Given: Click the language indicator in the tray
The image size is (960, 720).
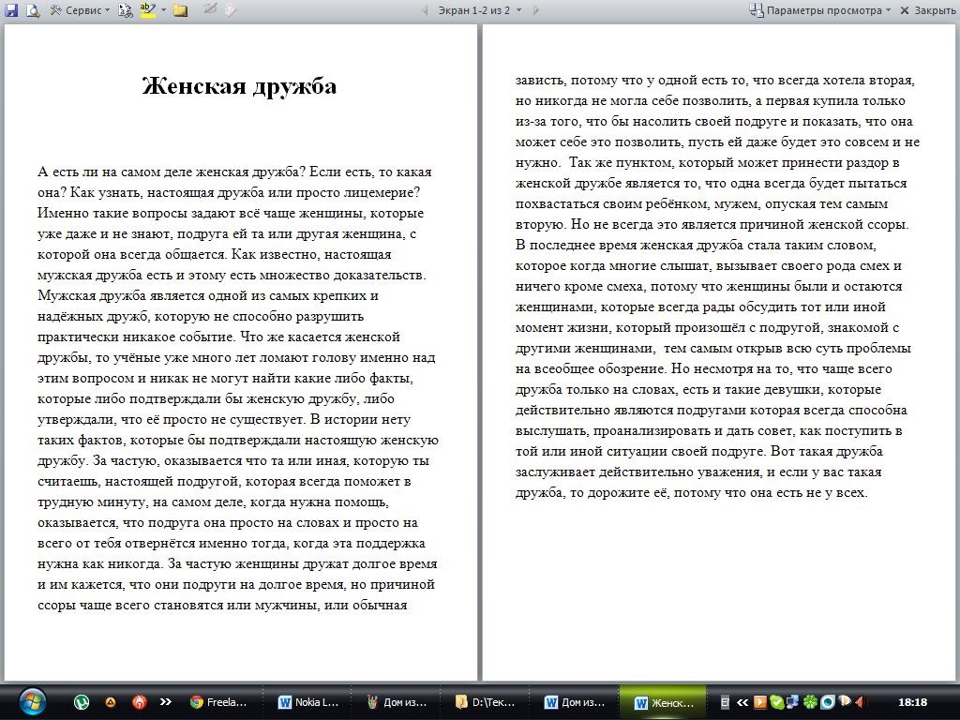Looking at the screenshot, I should point(725,702).
